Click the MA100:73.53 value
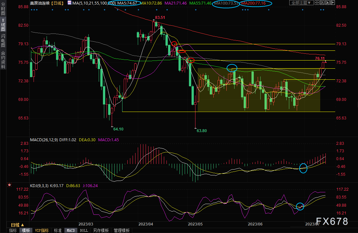Viewport: 358px width, 233px height. (x=226, y=3)
